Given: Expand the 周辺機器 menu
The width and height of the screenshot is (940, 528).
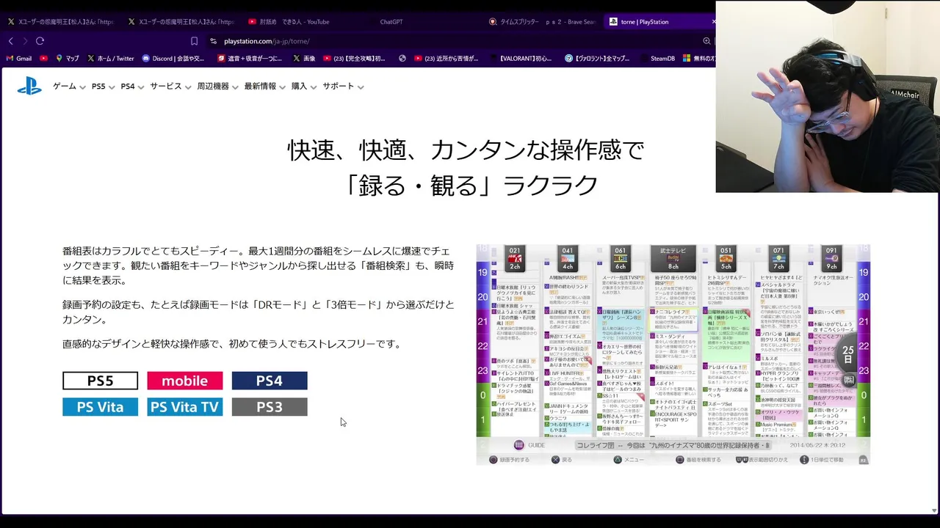Looking at the screenshot, I should pyautogui.click(x=217, y=87).
